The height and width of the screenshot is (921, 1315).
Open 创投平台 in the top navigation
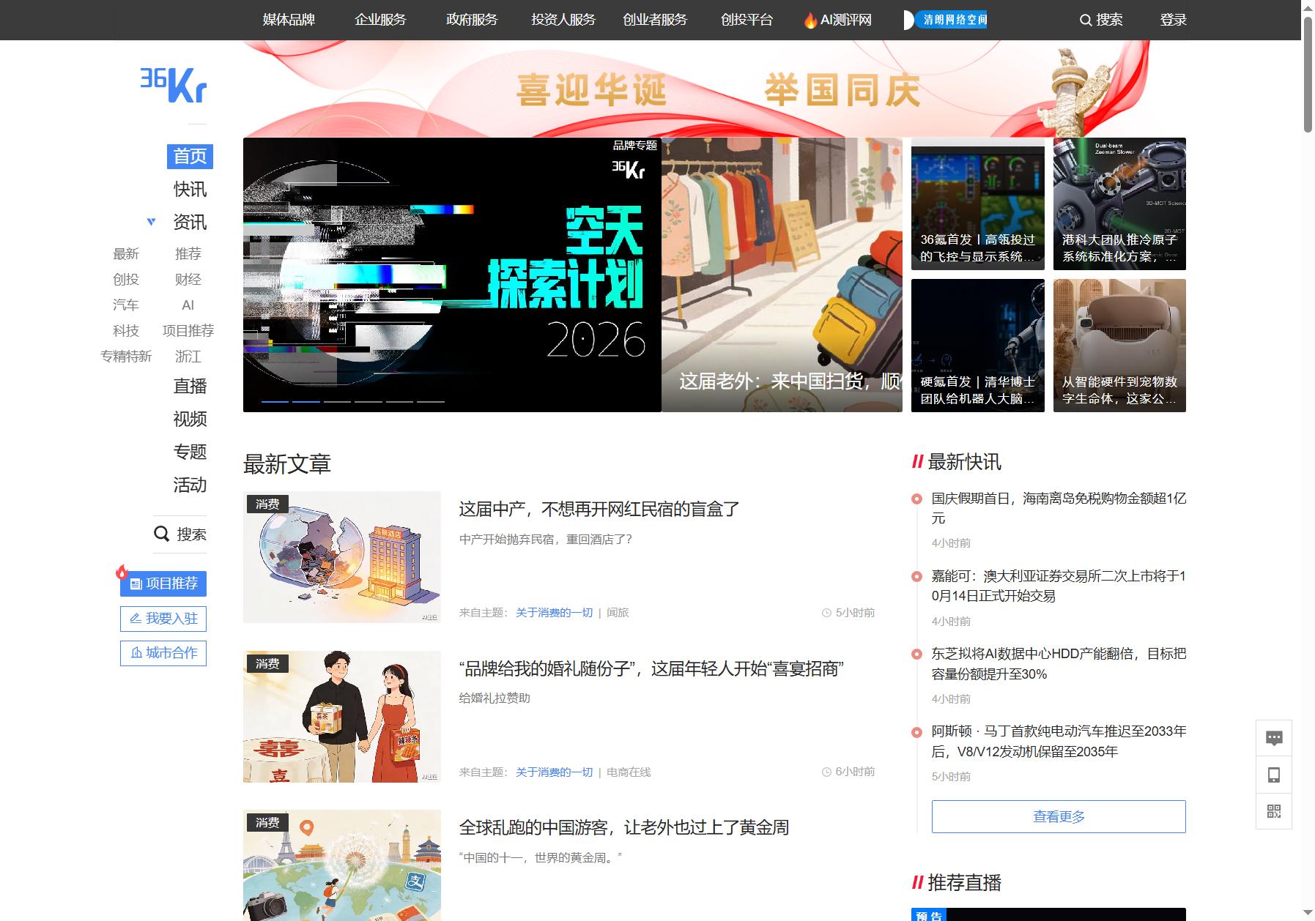[x=747, y=20]
